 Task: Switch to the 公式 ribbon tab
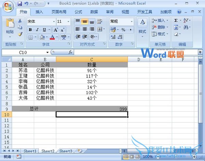pyautogui.click(x=78, y=12)
